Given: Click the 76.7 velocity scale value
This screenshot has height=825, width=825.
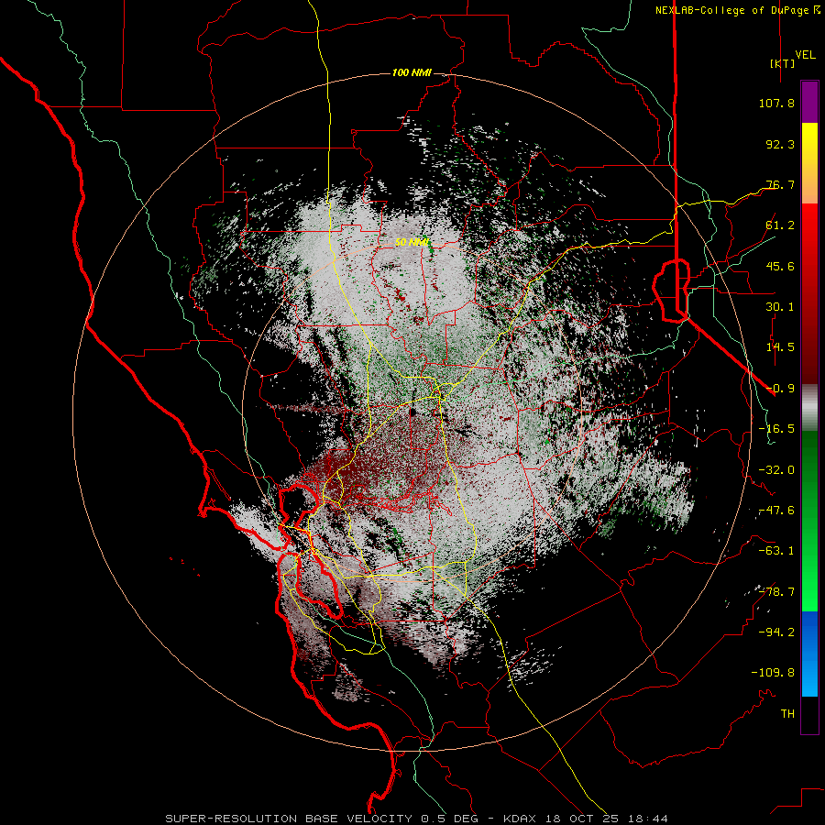Looking at the screenshot, I should [780, 184].
